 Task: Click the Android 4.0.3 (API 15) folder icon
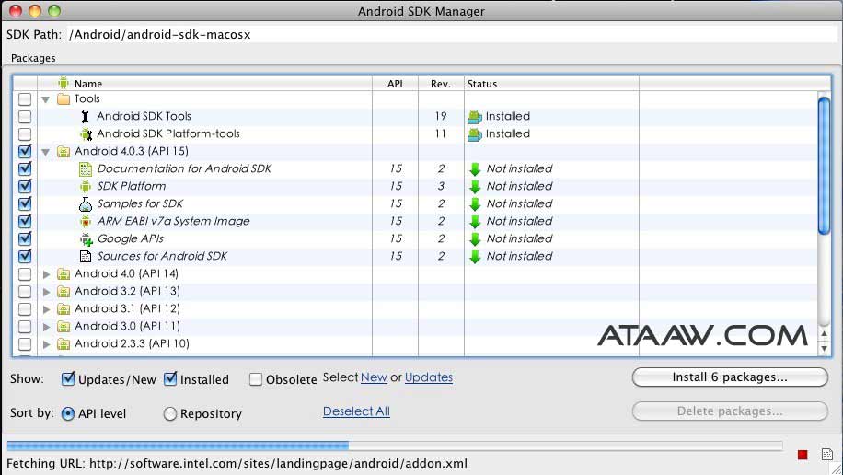click(x=64, y=152)
